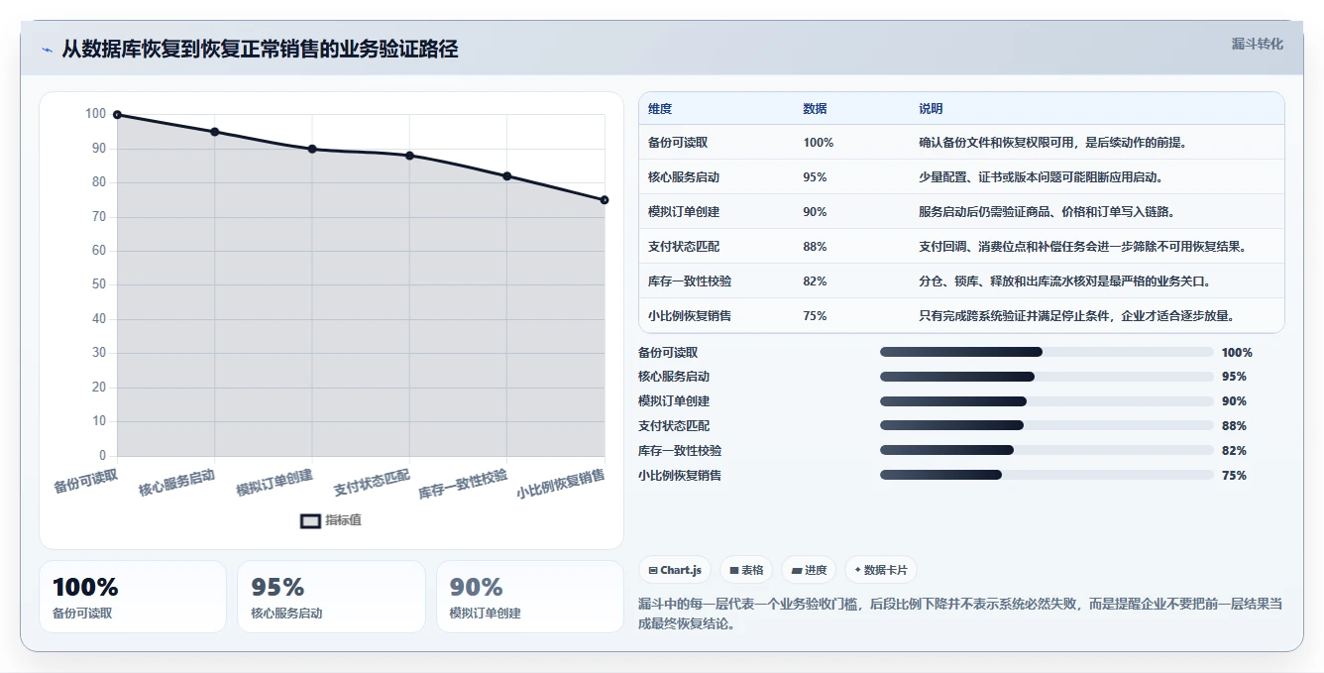The height and width of the screenshot is (673, 1324).
Task: Click the header icon beside the title
Action: (47, 50)
